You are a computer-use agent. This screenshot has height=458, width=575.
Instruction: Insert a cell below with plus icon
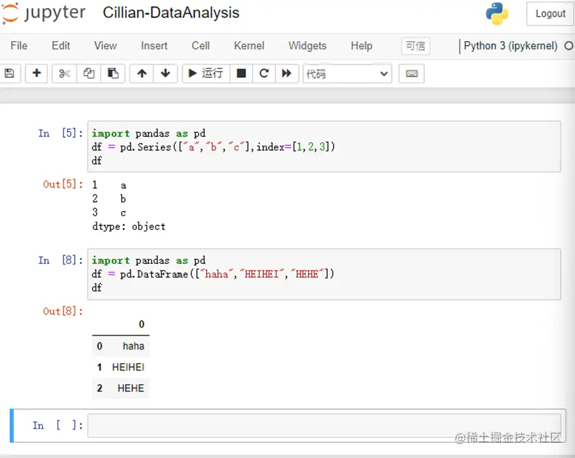pos(37,73)
